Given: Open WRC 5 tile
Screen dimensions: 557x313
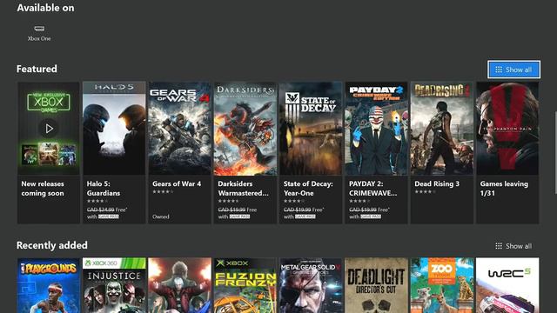Looking at the screenshot, I should point(507,285).
